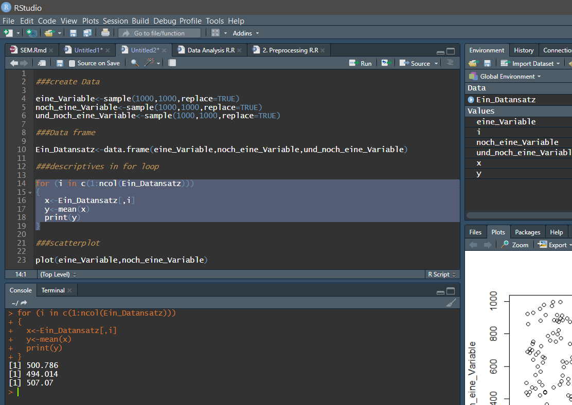Save all open documents
Screen dimensions: 572x405
pyautogui.click(x=87, y=33)
